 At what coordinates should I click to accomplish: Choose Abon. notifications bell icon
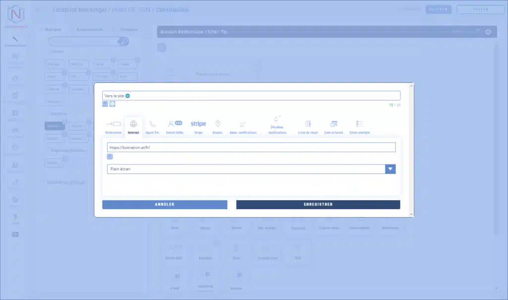coord(243,127)
